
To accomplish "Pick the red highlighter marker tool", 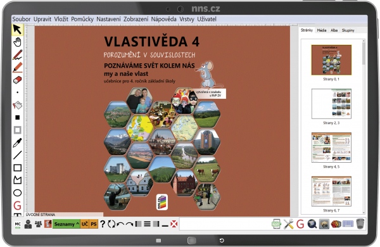I will click(x=18, y=67).
